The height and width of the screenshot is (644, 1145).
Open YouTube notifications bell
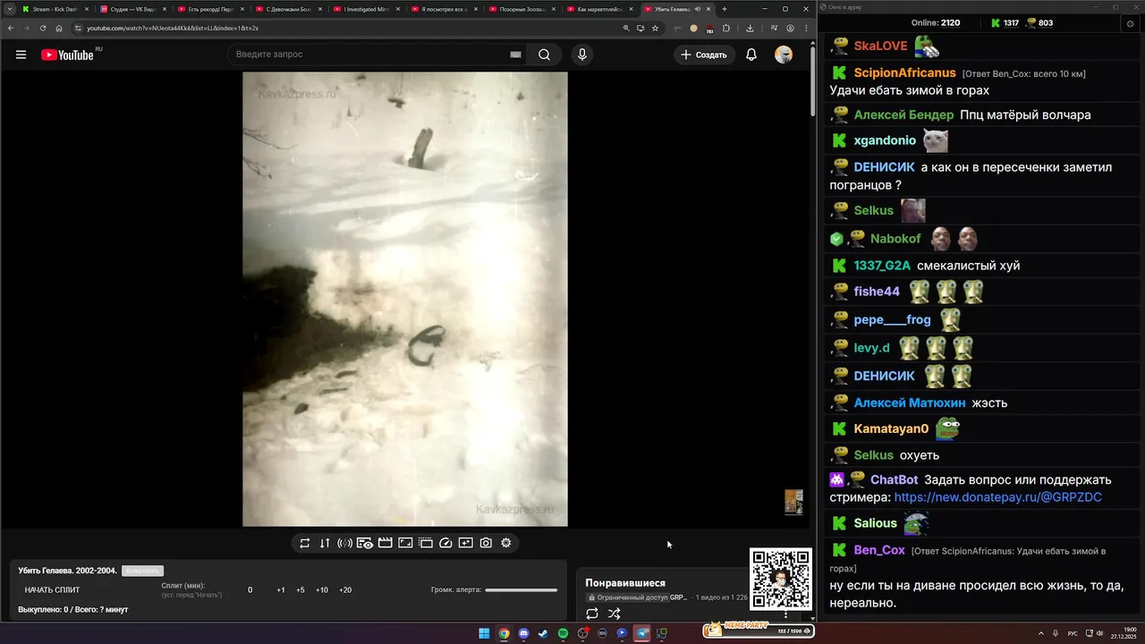(751, 55)
